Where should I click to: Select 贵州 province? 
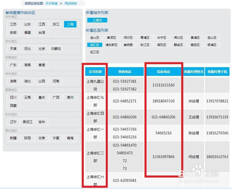(70, 97)
